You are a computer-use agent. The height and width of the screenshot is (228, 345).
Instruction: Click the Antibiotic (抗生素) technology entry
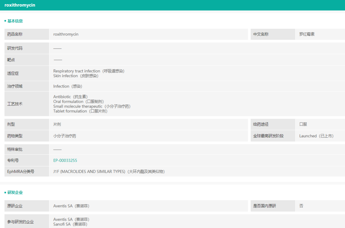click(70, 97)
